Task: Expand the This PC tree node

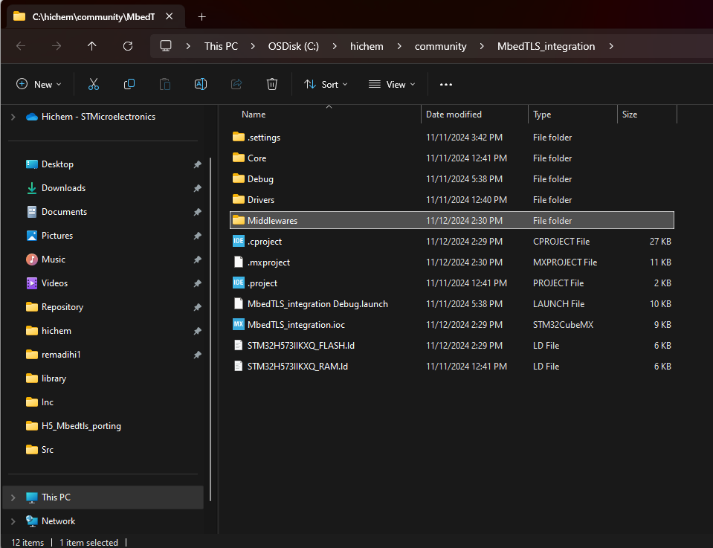Action: (x=13, y=497)
